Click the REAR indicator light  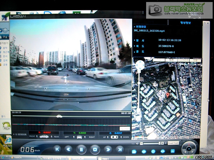click(x=51, y=137)
